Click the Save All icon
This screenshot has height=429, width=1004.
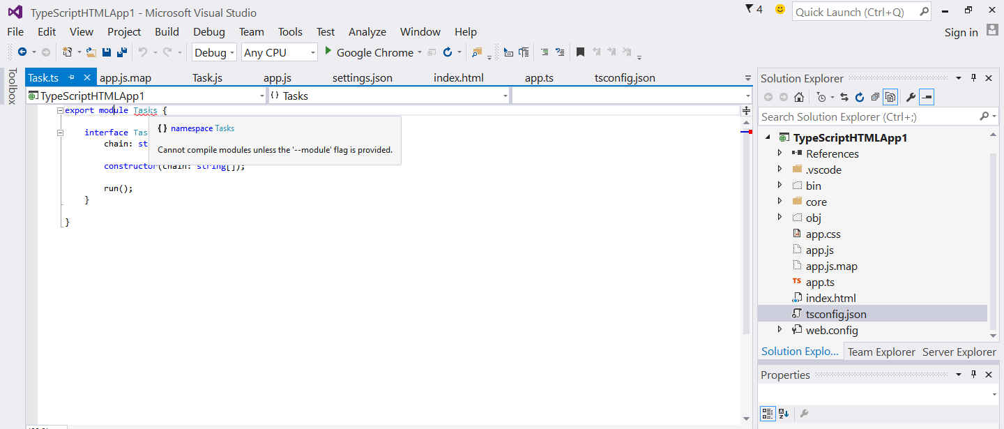(121, 52)
